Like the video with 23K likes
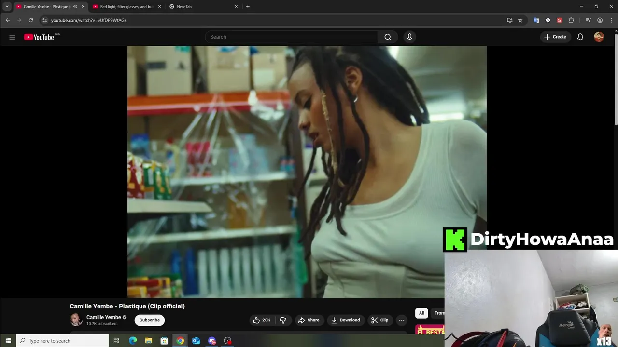 [x=261, y=320]
